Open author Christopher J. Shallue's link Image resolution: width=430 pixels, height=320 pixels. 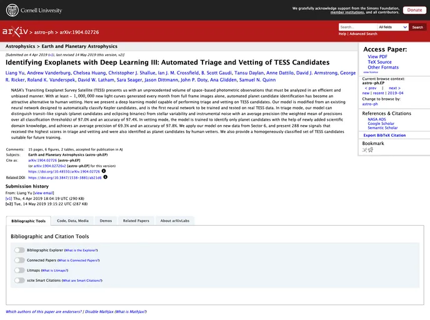point(132,73)
